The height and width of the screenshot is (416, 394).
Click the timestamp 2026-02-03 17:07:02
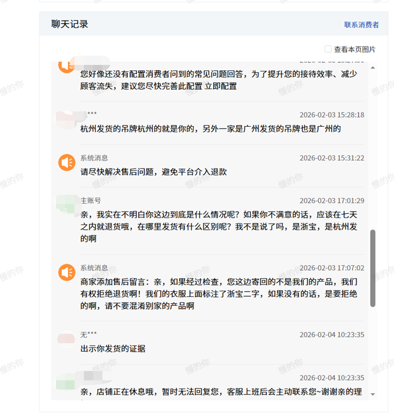point(332,268)
